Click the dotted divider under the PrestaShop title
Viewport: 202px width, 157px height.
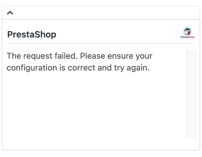pos(100,43)
